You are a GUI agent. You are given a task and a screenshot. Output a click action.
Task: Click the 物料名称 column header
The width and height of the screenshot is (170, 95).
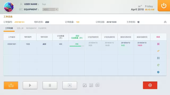44,37
